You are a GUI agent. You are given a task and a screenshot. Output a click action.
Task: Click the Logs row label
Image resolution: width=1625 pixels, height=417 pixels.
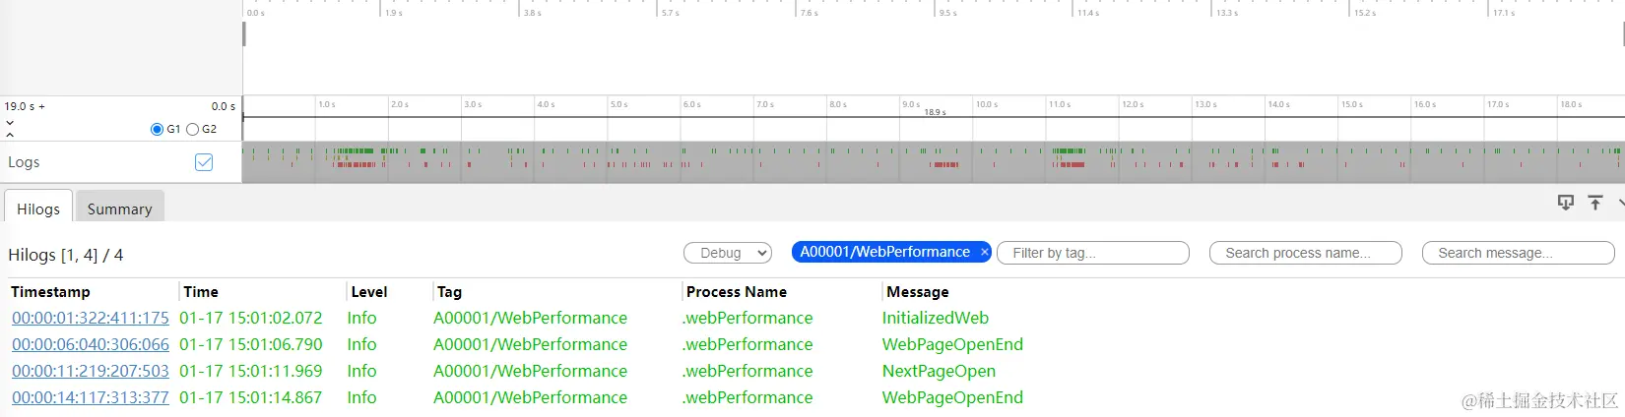tap(24, 162)
